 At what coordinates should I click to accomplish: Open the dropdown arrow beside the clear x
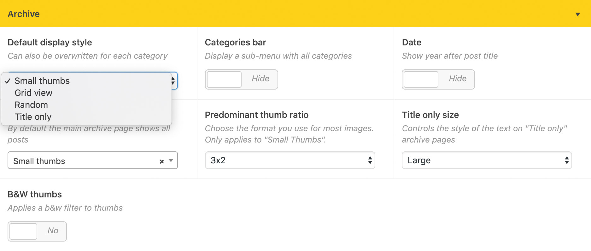pos(171,161)
